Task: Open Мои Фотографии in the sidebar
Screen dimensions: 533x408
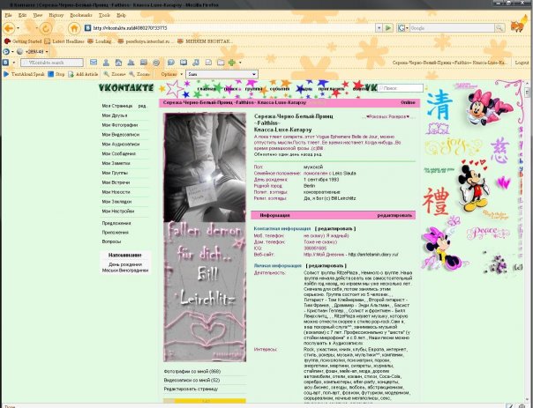Action: 120,125
